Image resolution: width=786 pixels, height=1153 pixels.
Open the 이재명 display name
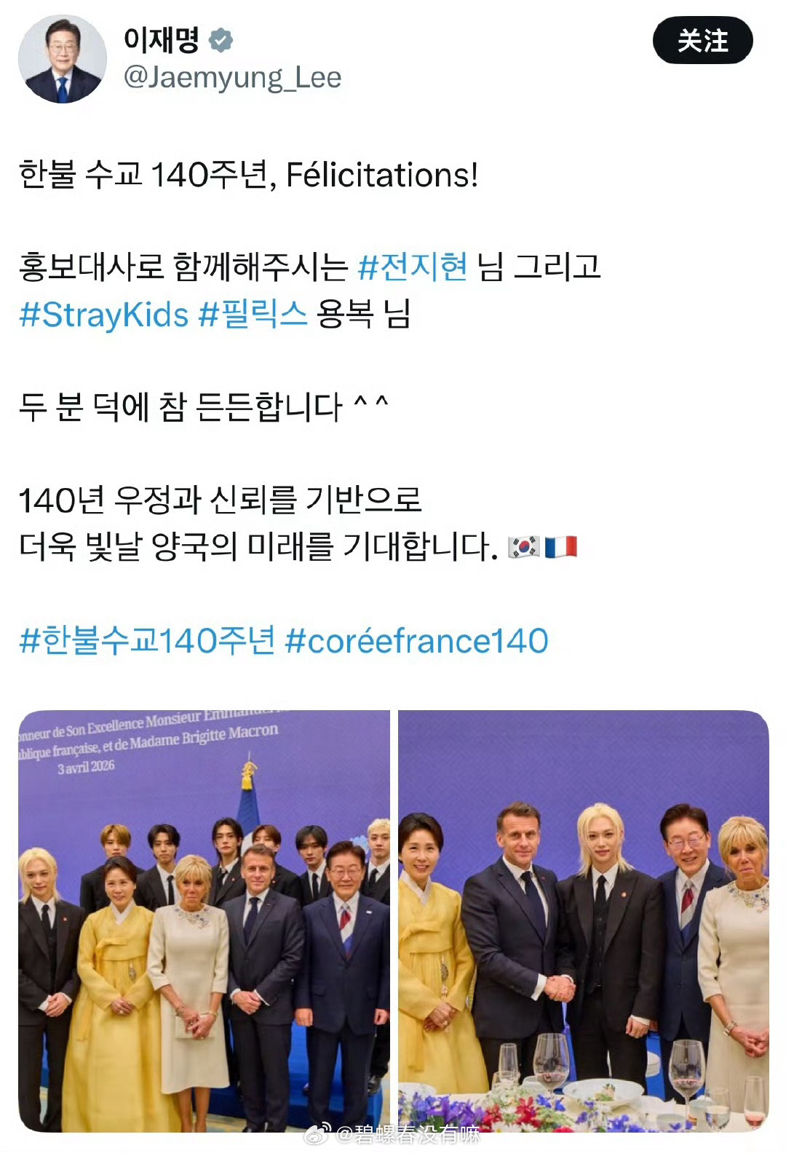tap(162, 39)
